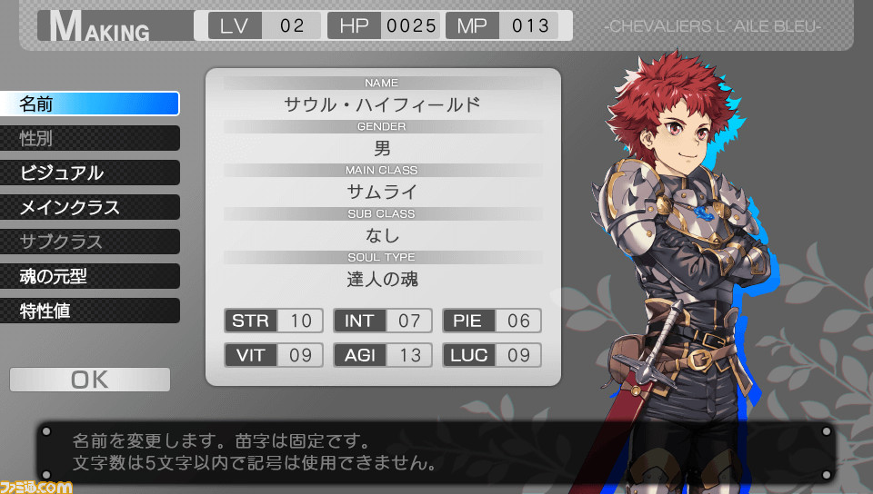Select the 特性値 stats entry
This screenshot has width=873, height=494.
pos(90,311)
